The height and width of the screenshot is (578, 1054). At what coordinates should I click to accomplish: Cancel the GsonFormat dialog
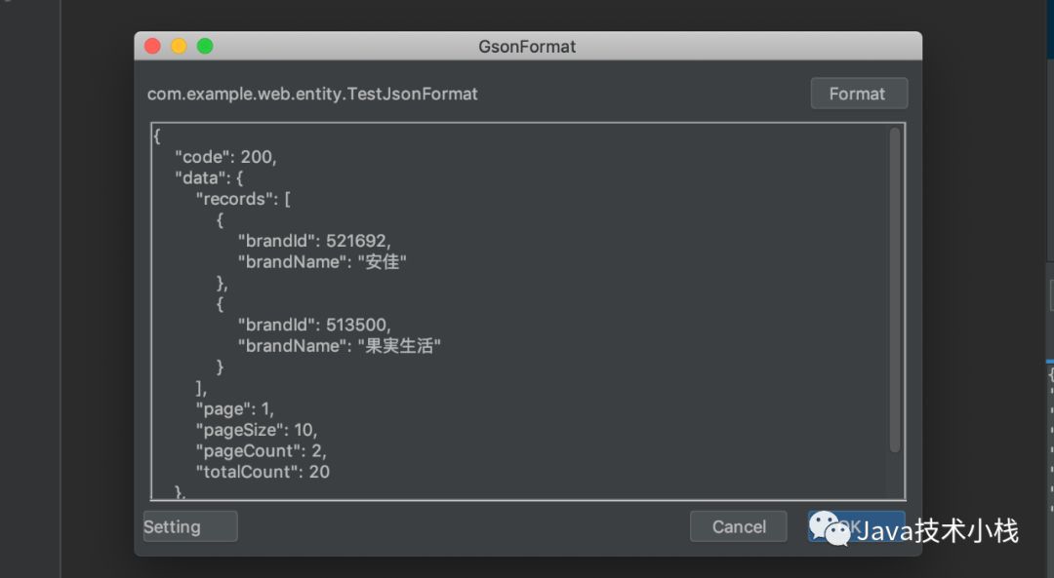coord(738,526)
